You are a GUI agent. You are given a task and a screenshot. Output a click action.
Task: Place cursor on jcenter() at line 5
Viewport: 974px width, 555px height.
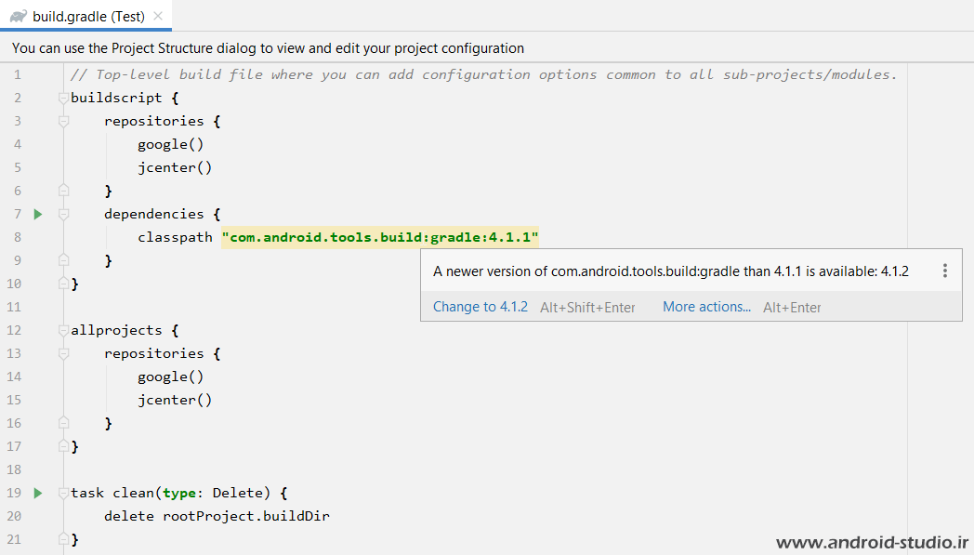(x=175, y=168)
